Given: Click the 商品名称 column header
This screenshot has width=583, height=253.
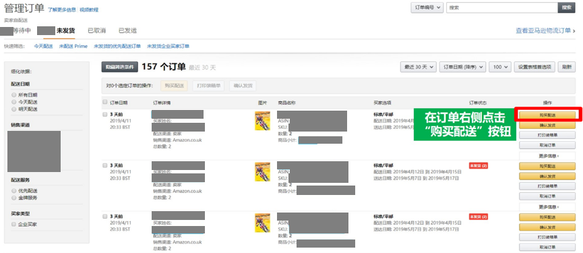Looking at the screenshot, I should [286, 103].
